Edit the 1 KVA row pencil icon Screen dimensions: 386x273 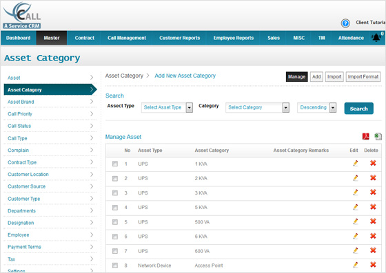click(355, 163)
